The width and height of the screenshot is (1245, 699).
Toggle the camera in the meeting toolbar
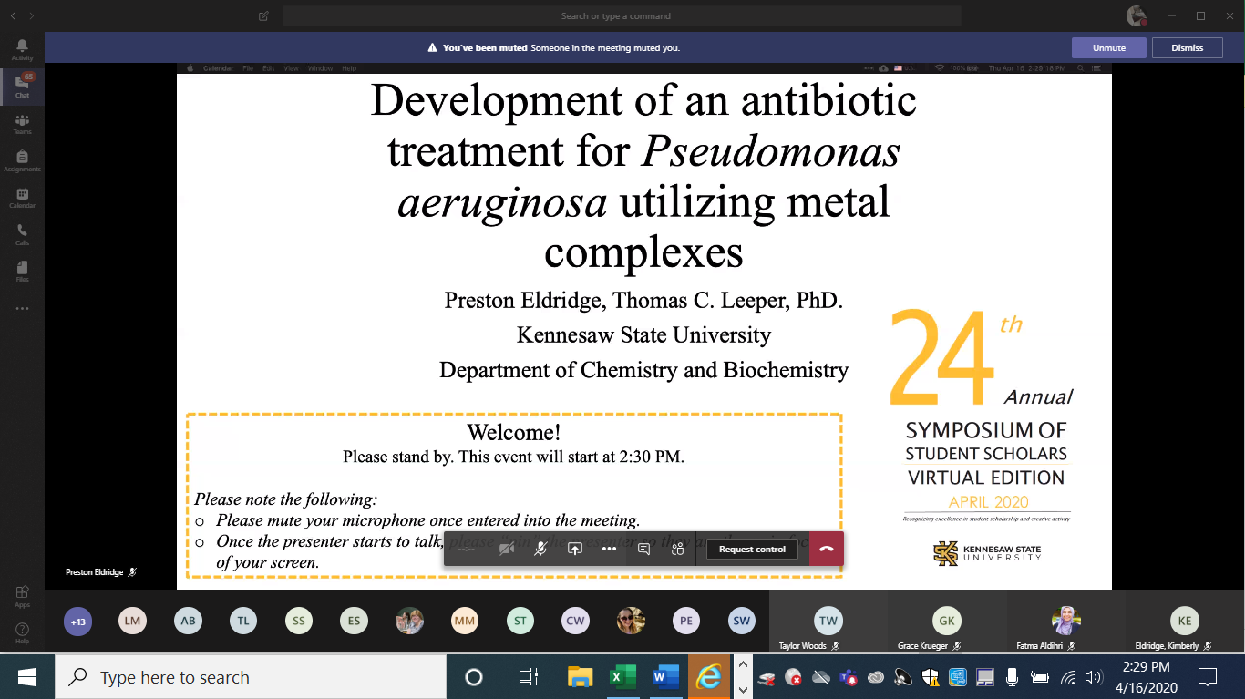pos(507,549)
